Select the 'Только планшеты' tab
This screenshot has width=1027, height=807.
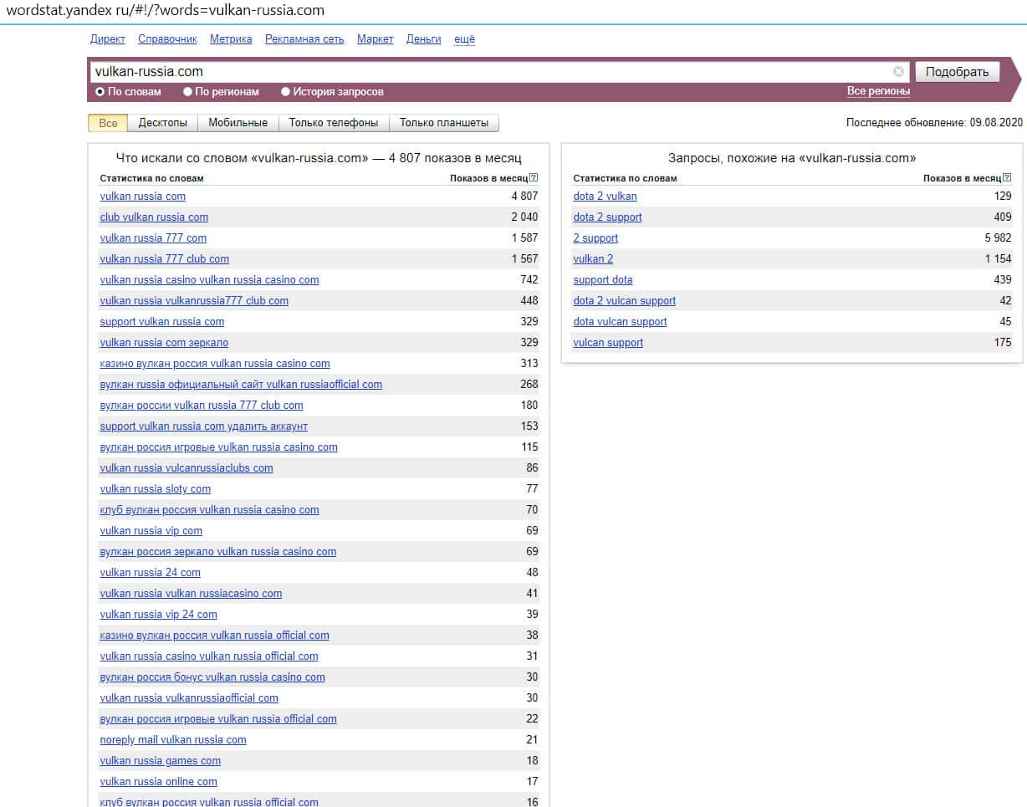[x=443, y=123]
